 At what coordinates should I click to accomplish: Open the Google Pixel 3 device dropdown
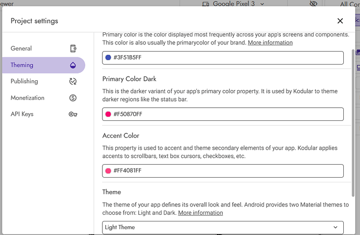click(x=234, y=4)
